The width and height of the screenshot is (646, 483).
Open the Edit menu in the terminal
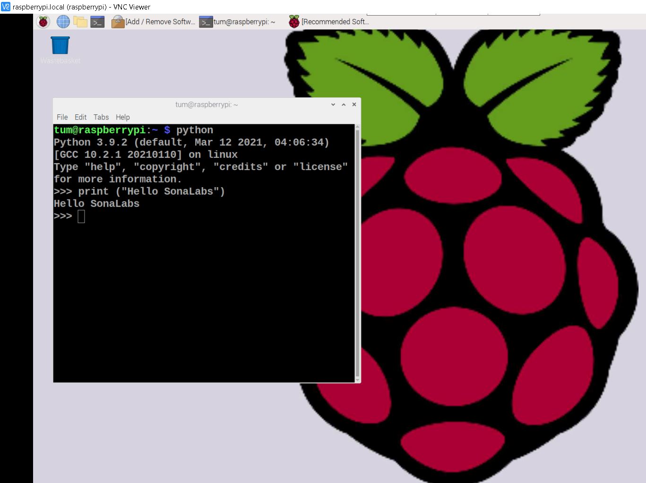click(80, 117)
